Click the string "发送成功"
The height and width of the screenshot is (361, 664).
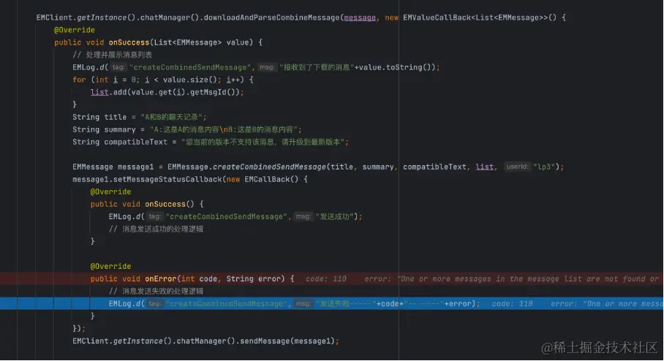[334, 216]
